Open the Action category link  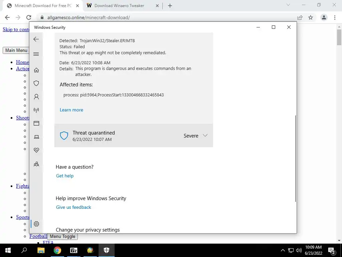(x=22, y=69)
